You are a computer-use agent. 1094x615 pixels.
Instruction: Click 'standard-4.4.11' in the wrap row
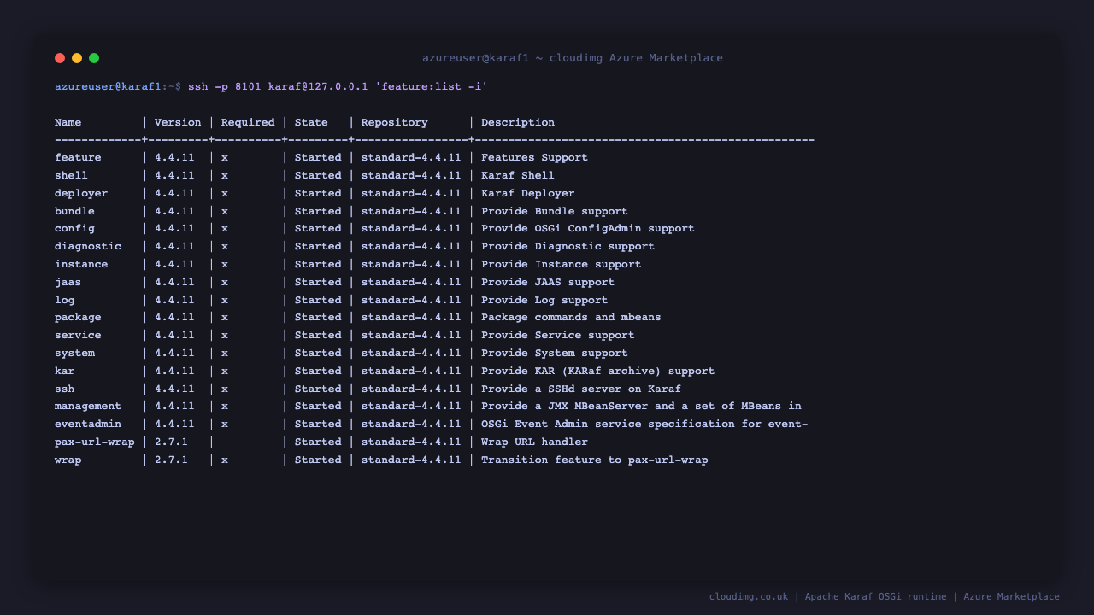point(411,460)
